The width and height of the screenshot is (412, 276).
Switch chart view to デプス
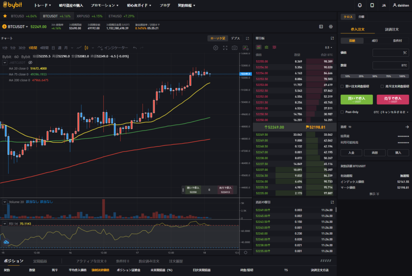pyautogui.click(x=235, y=38)
